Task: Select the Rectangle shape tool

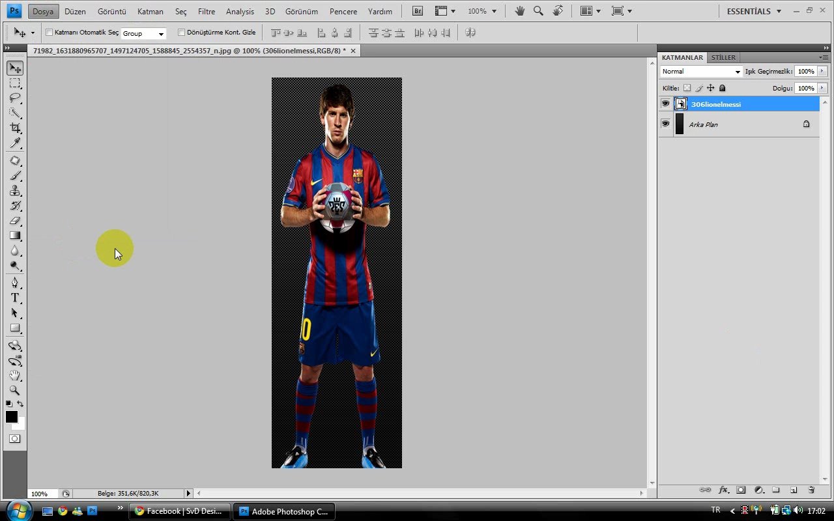Action: 15,328
